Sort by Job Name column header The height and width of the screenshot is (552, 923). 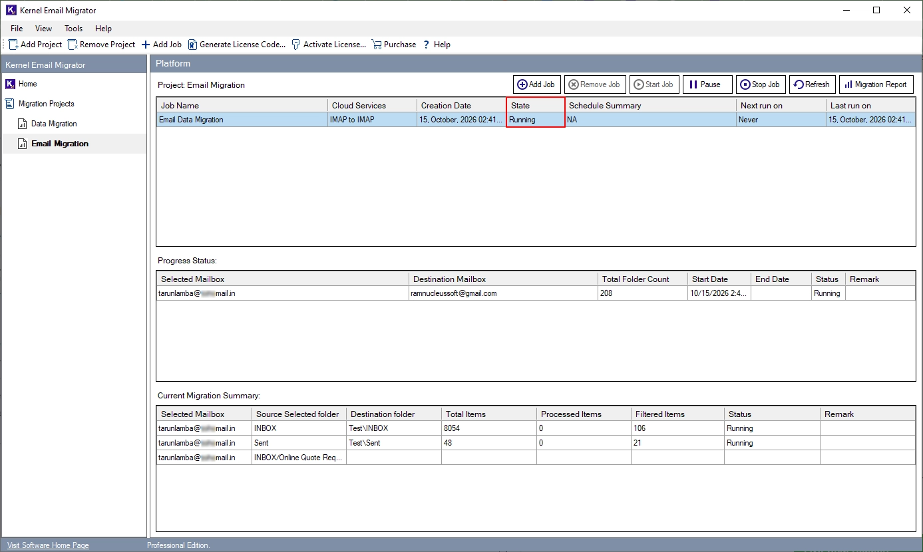pyautogui.click(x=242, y=106)
